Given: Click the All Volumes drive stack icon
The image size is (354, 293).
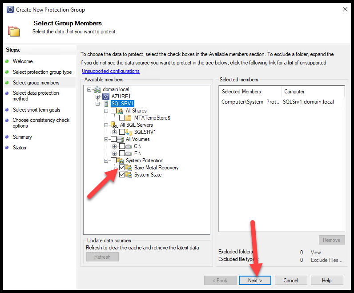Looking at the screenshot, I should click(x=120, y=139).
